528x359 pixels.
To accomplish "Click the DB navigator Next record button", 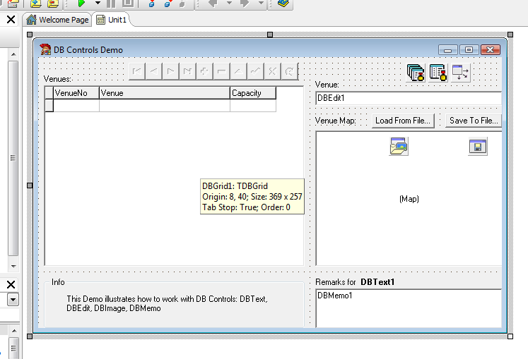I will tap(171, 71).
